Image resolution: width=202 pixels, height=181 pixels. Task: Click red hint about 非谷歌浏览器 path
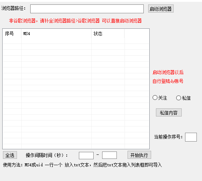(75, 21)
